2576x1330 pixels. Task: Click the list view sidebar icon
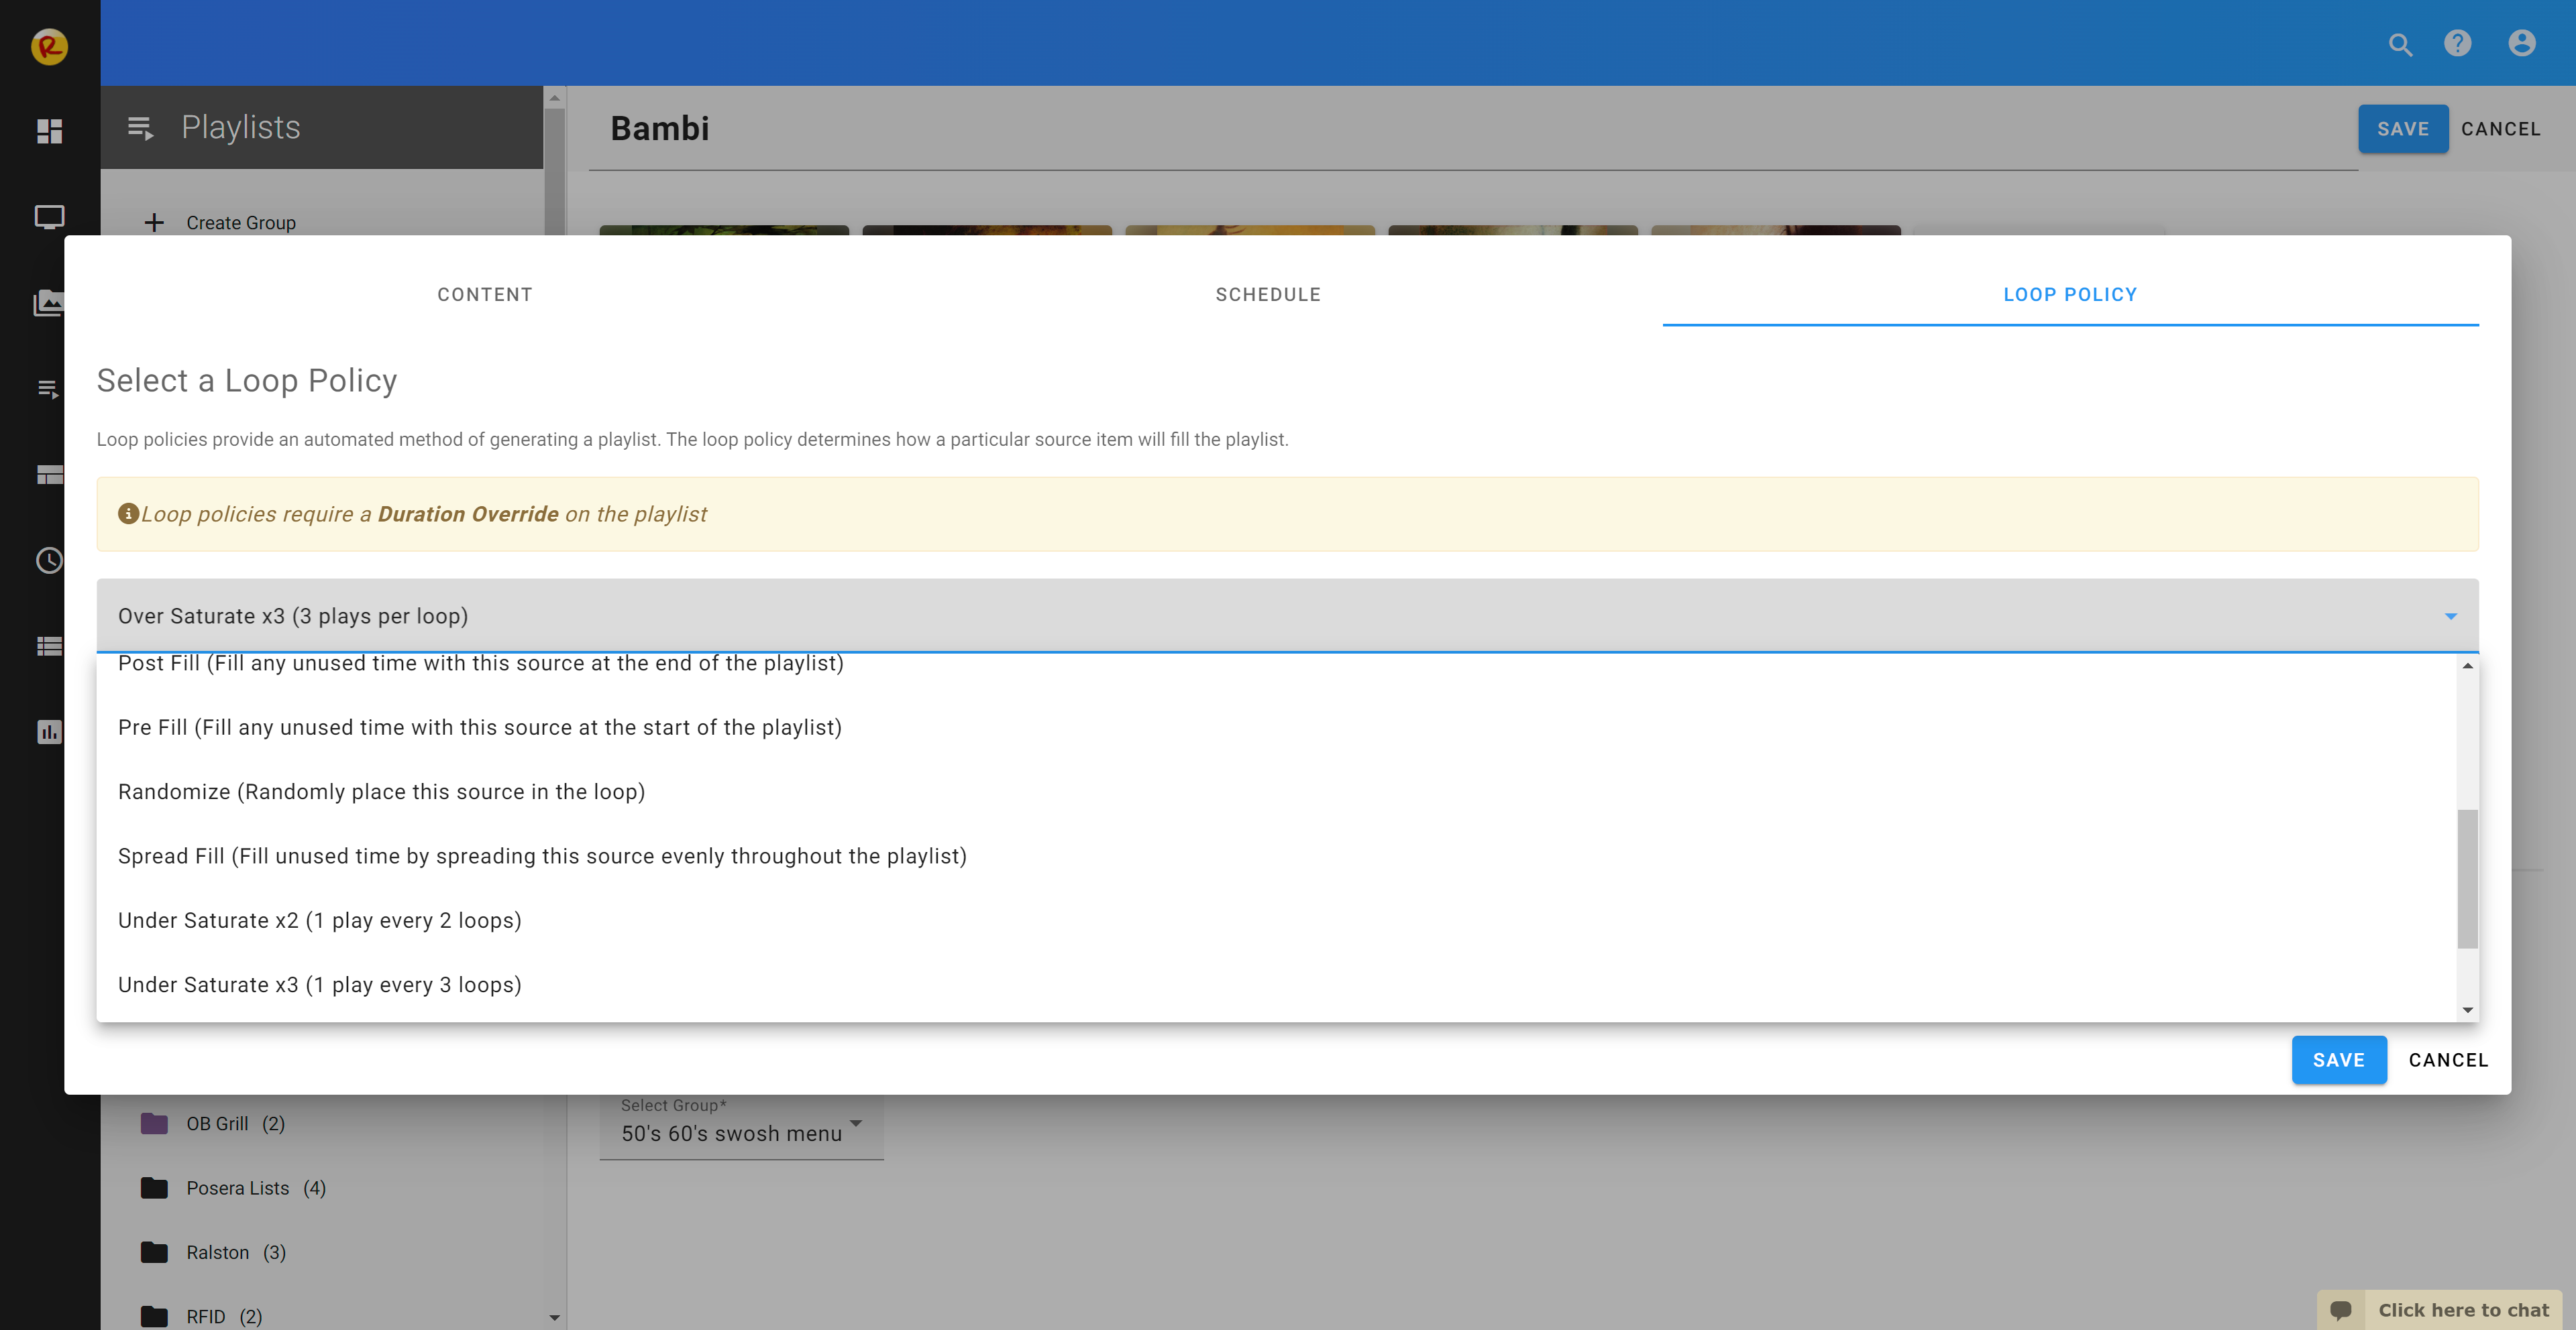49,646
